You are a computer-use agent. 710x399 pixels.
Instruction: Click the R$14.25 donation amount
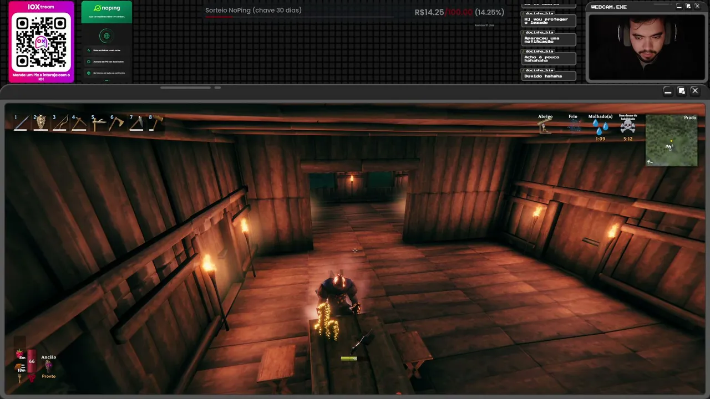pyautogui.click(x=429, y=12)
